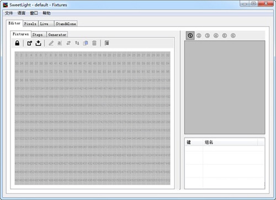Maximize the SweetLight window
This screenshot has height=200, width=276.
253,4
